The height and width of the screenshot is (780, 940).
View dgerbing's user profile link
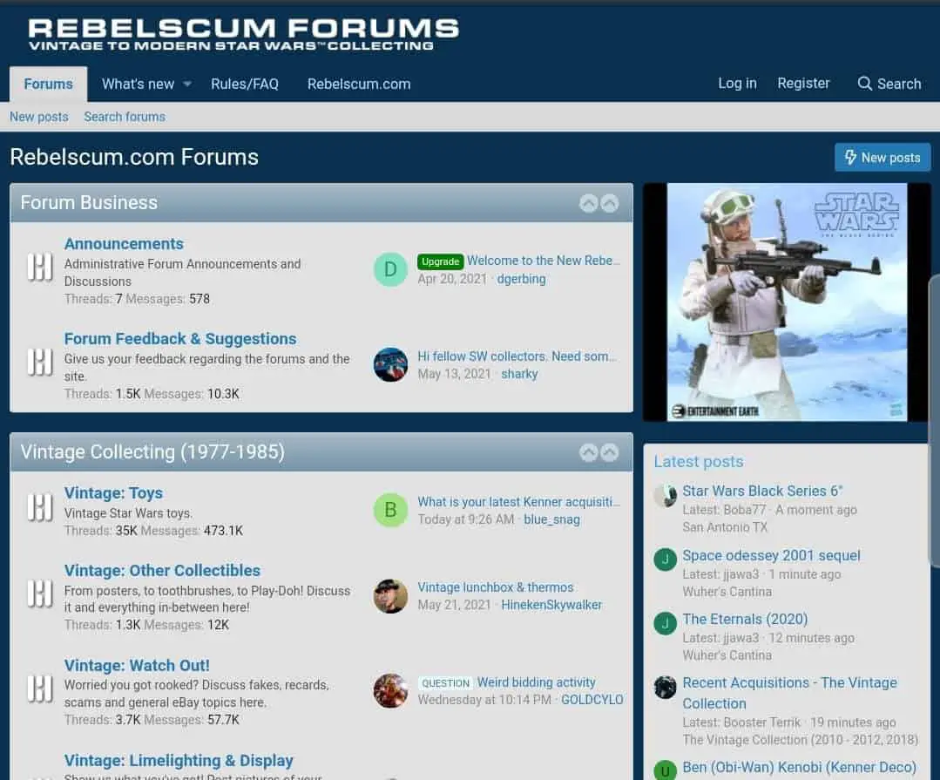(x=522, y=279)
